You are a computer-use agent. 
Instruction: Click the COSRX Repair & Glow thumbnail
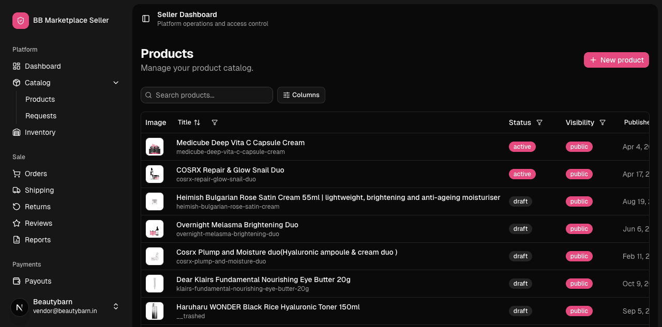coord(155,174)
